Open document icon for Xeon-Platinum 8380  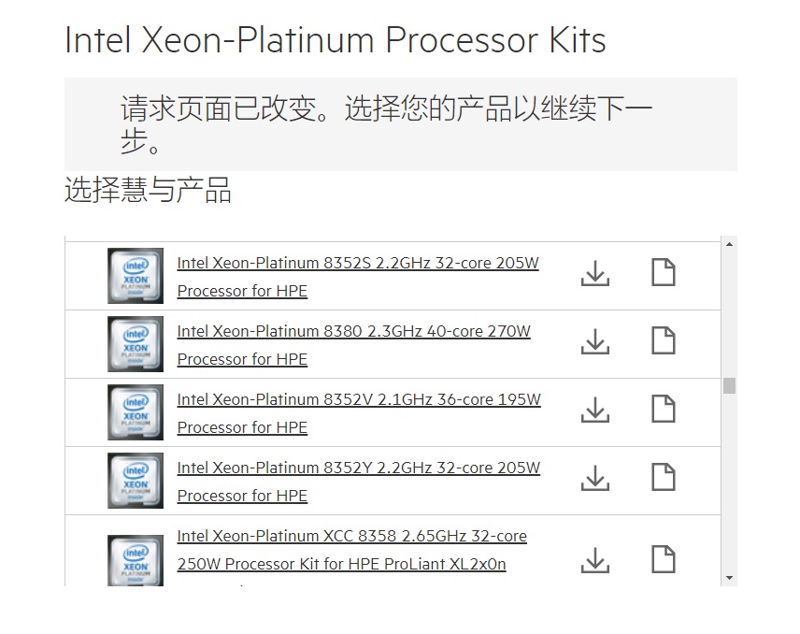click(x=663, y=341)
